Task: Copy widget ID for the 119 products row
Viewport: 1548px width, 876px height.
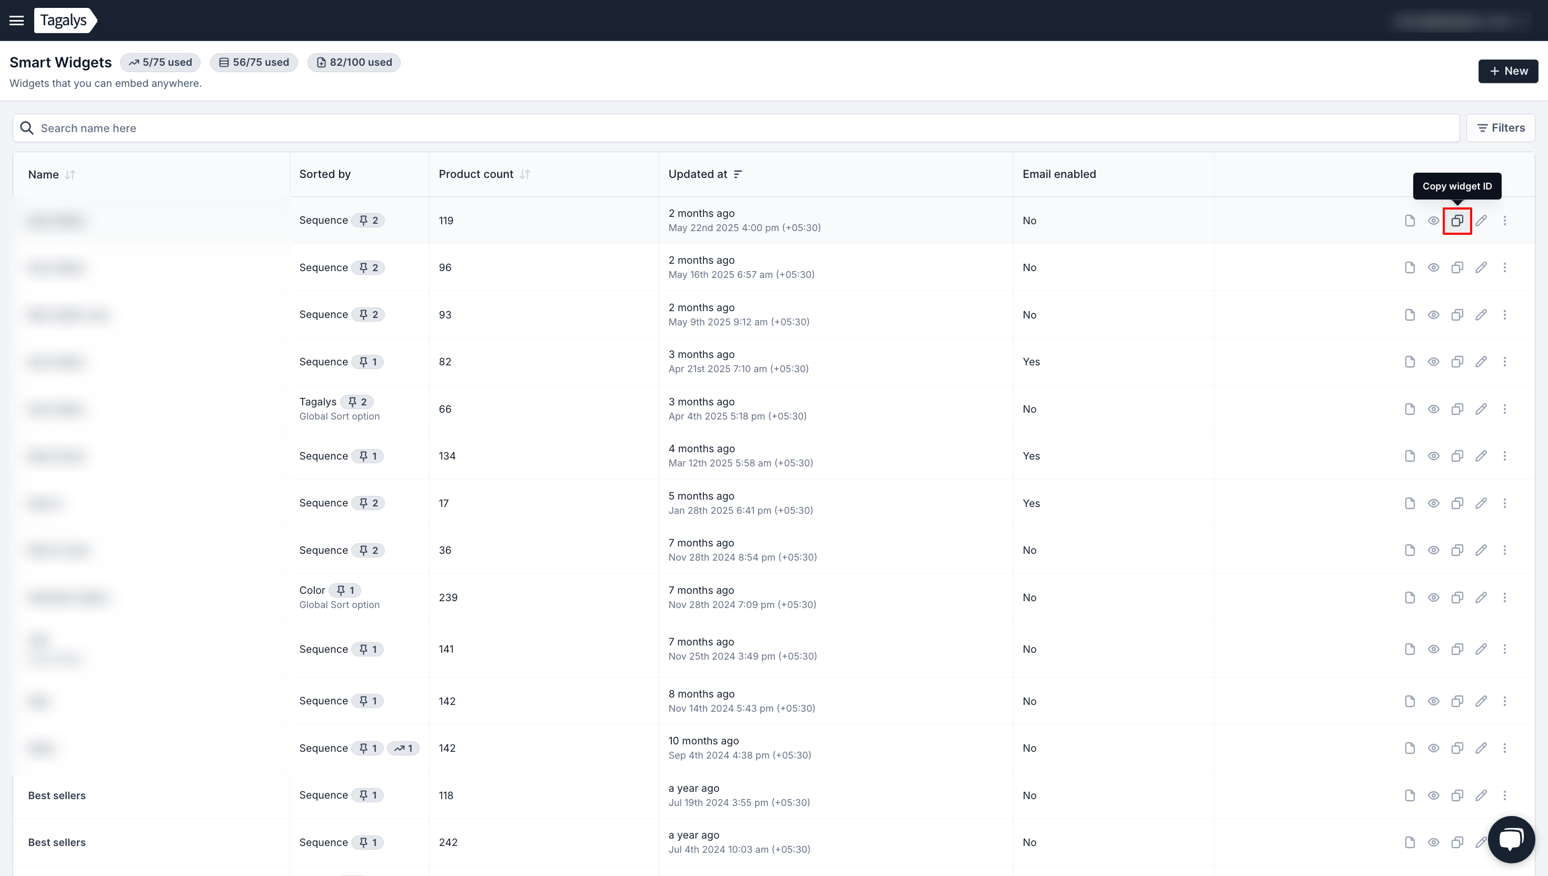Action: (1457, 220)
